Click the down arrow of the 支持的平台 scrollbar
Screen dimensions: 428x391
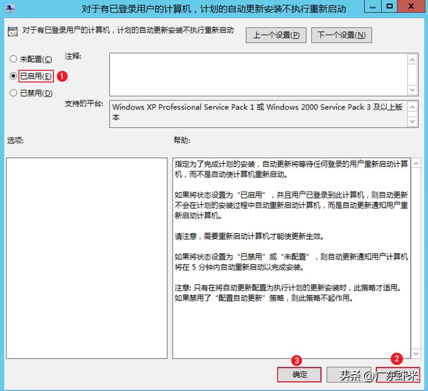(412, 121)
